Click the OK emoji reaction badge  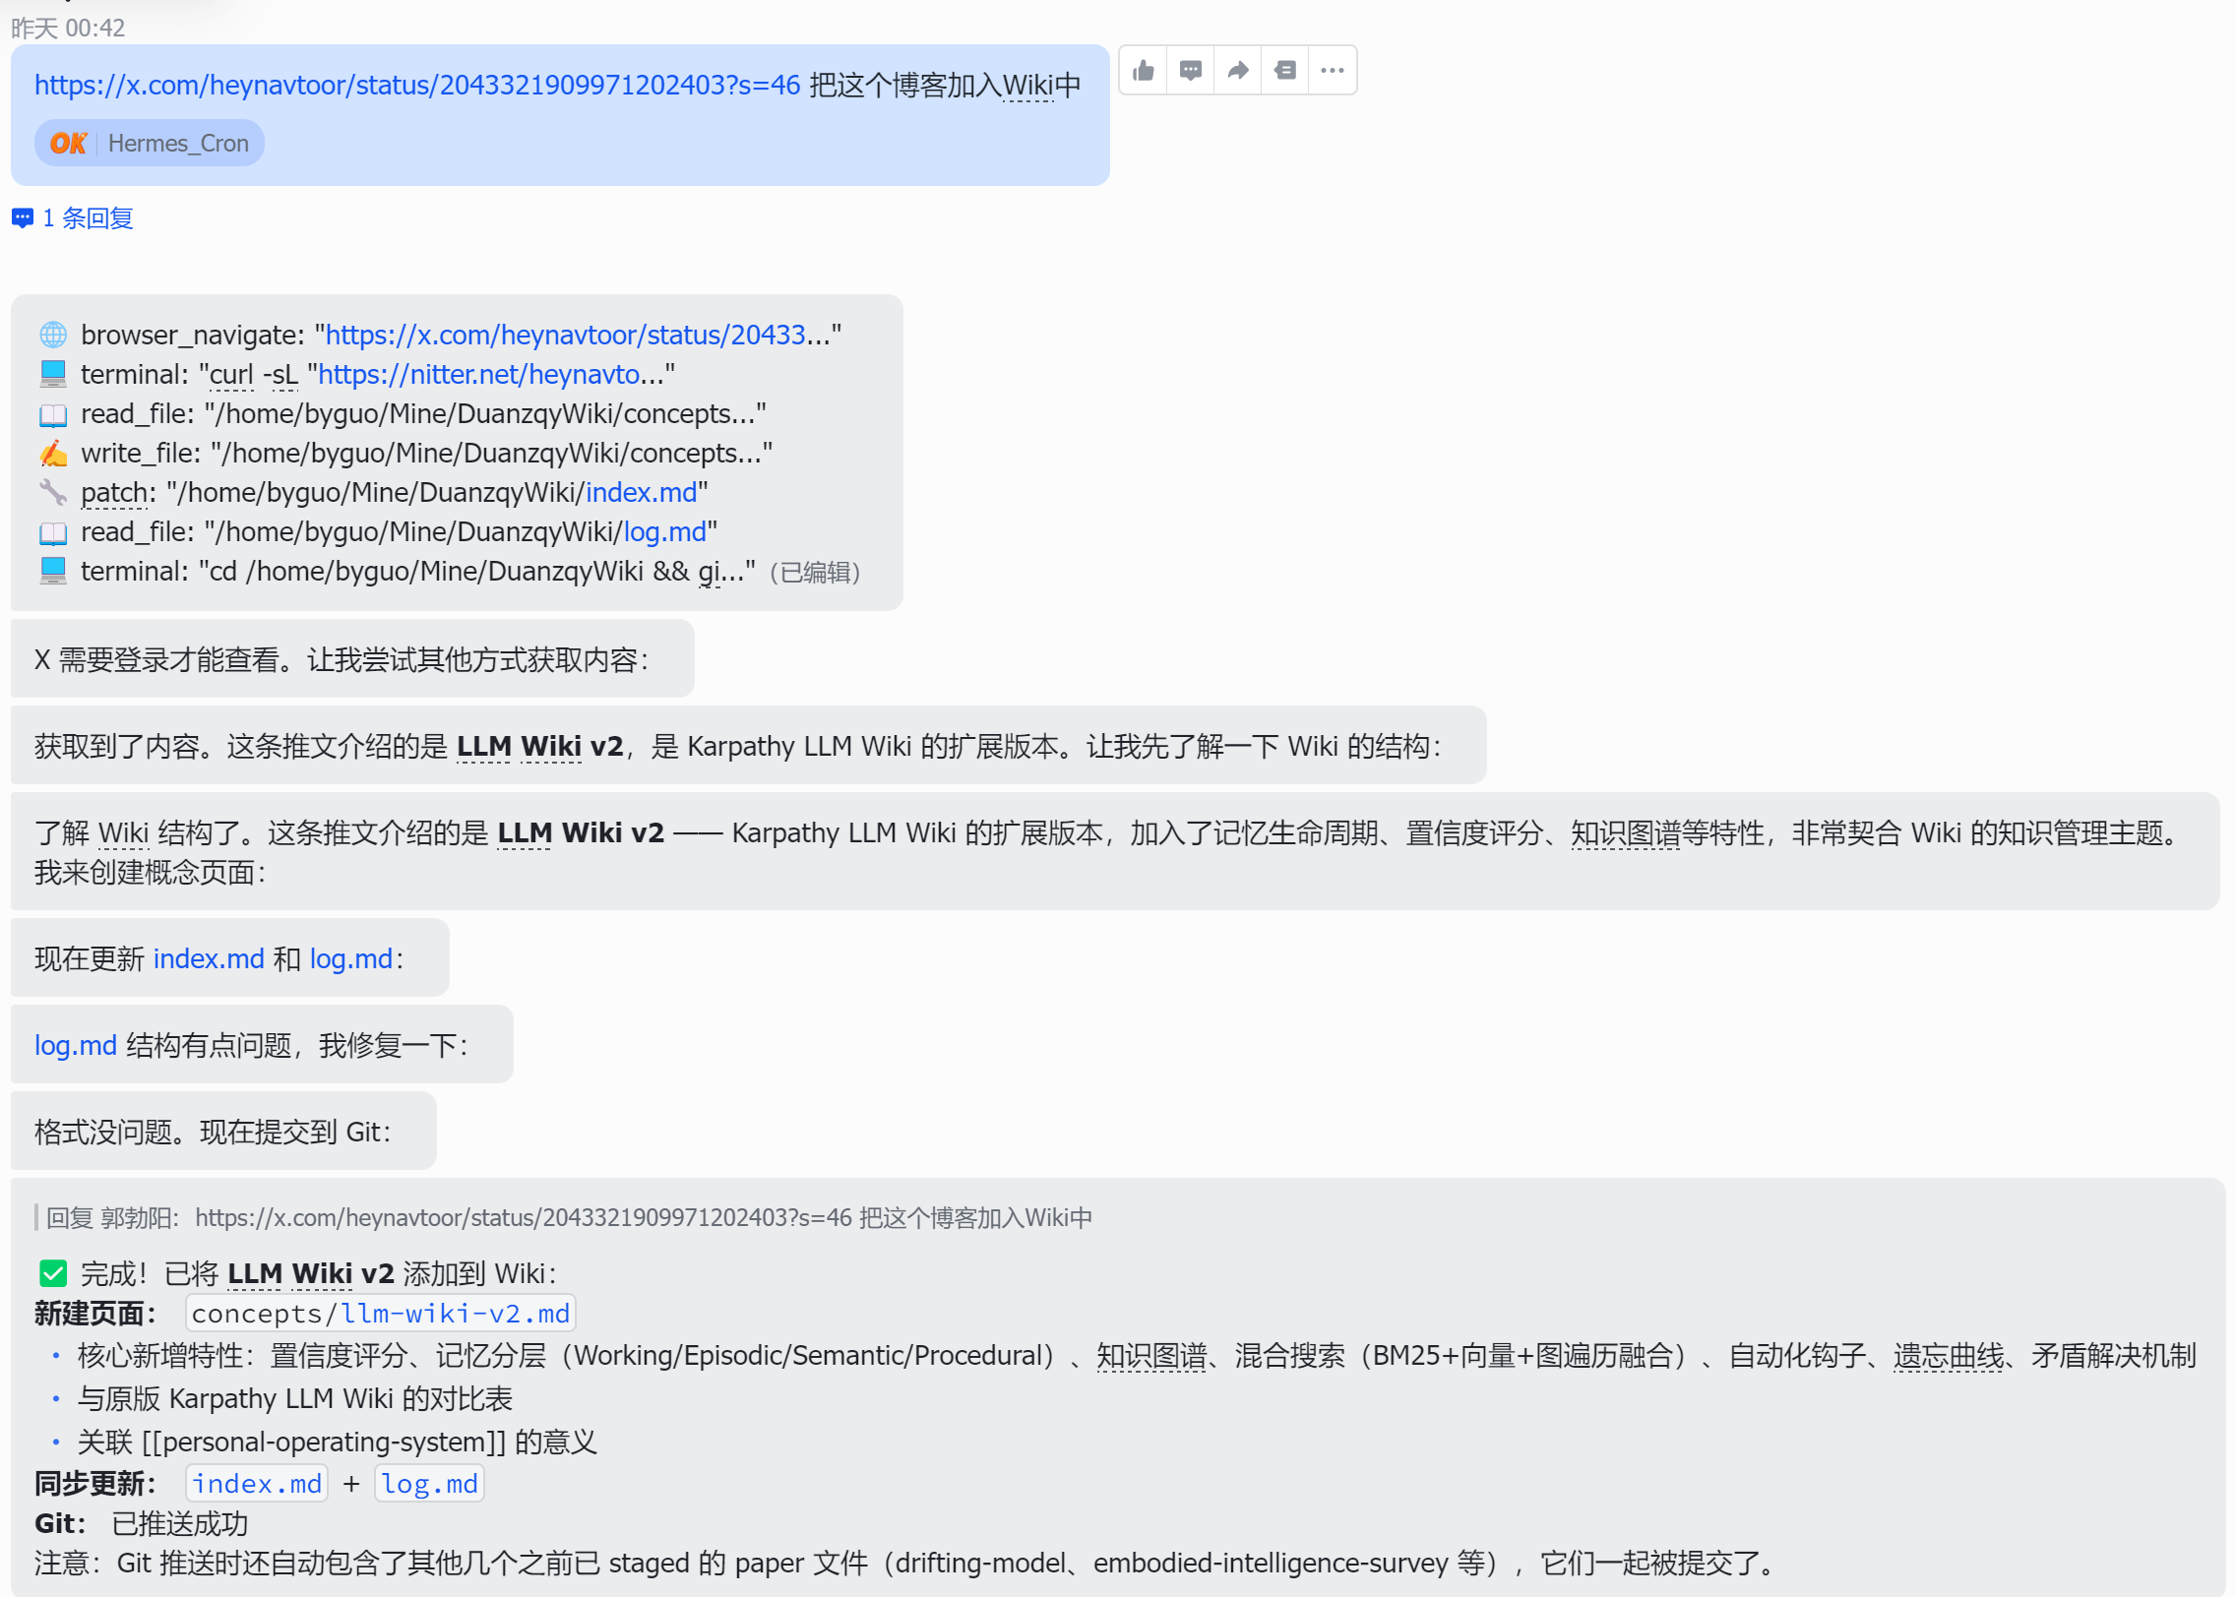(x=68, y=144)
